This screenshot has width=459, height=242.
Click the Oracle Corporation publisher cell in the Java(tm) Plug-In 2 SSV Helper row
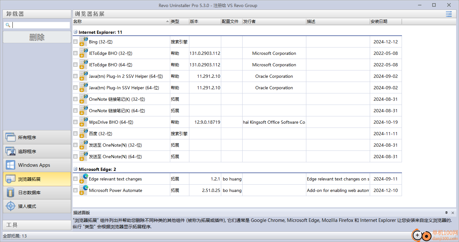tap(274, 76)
